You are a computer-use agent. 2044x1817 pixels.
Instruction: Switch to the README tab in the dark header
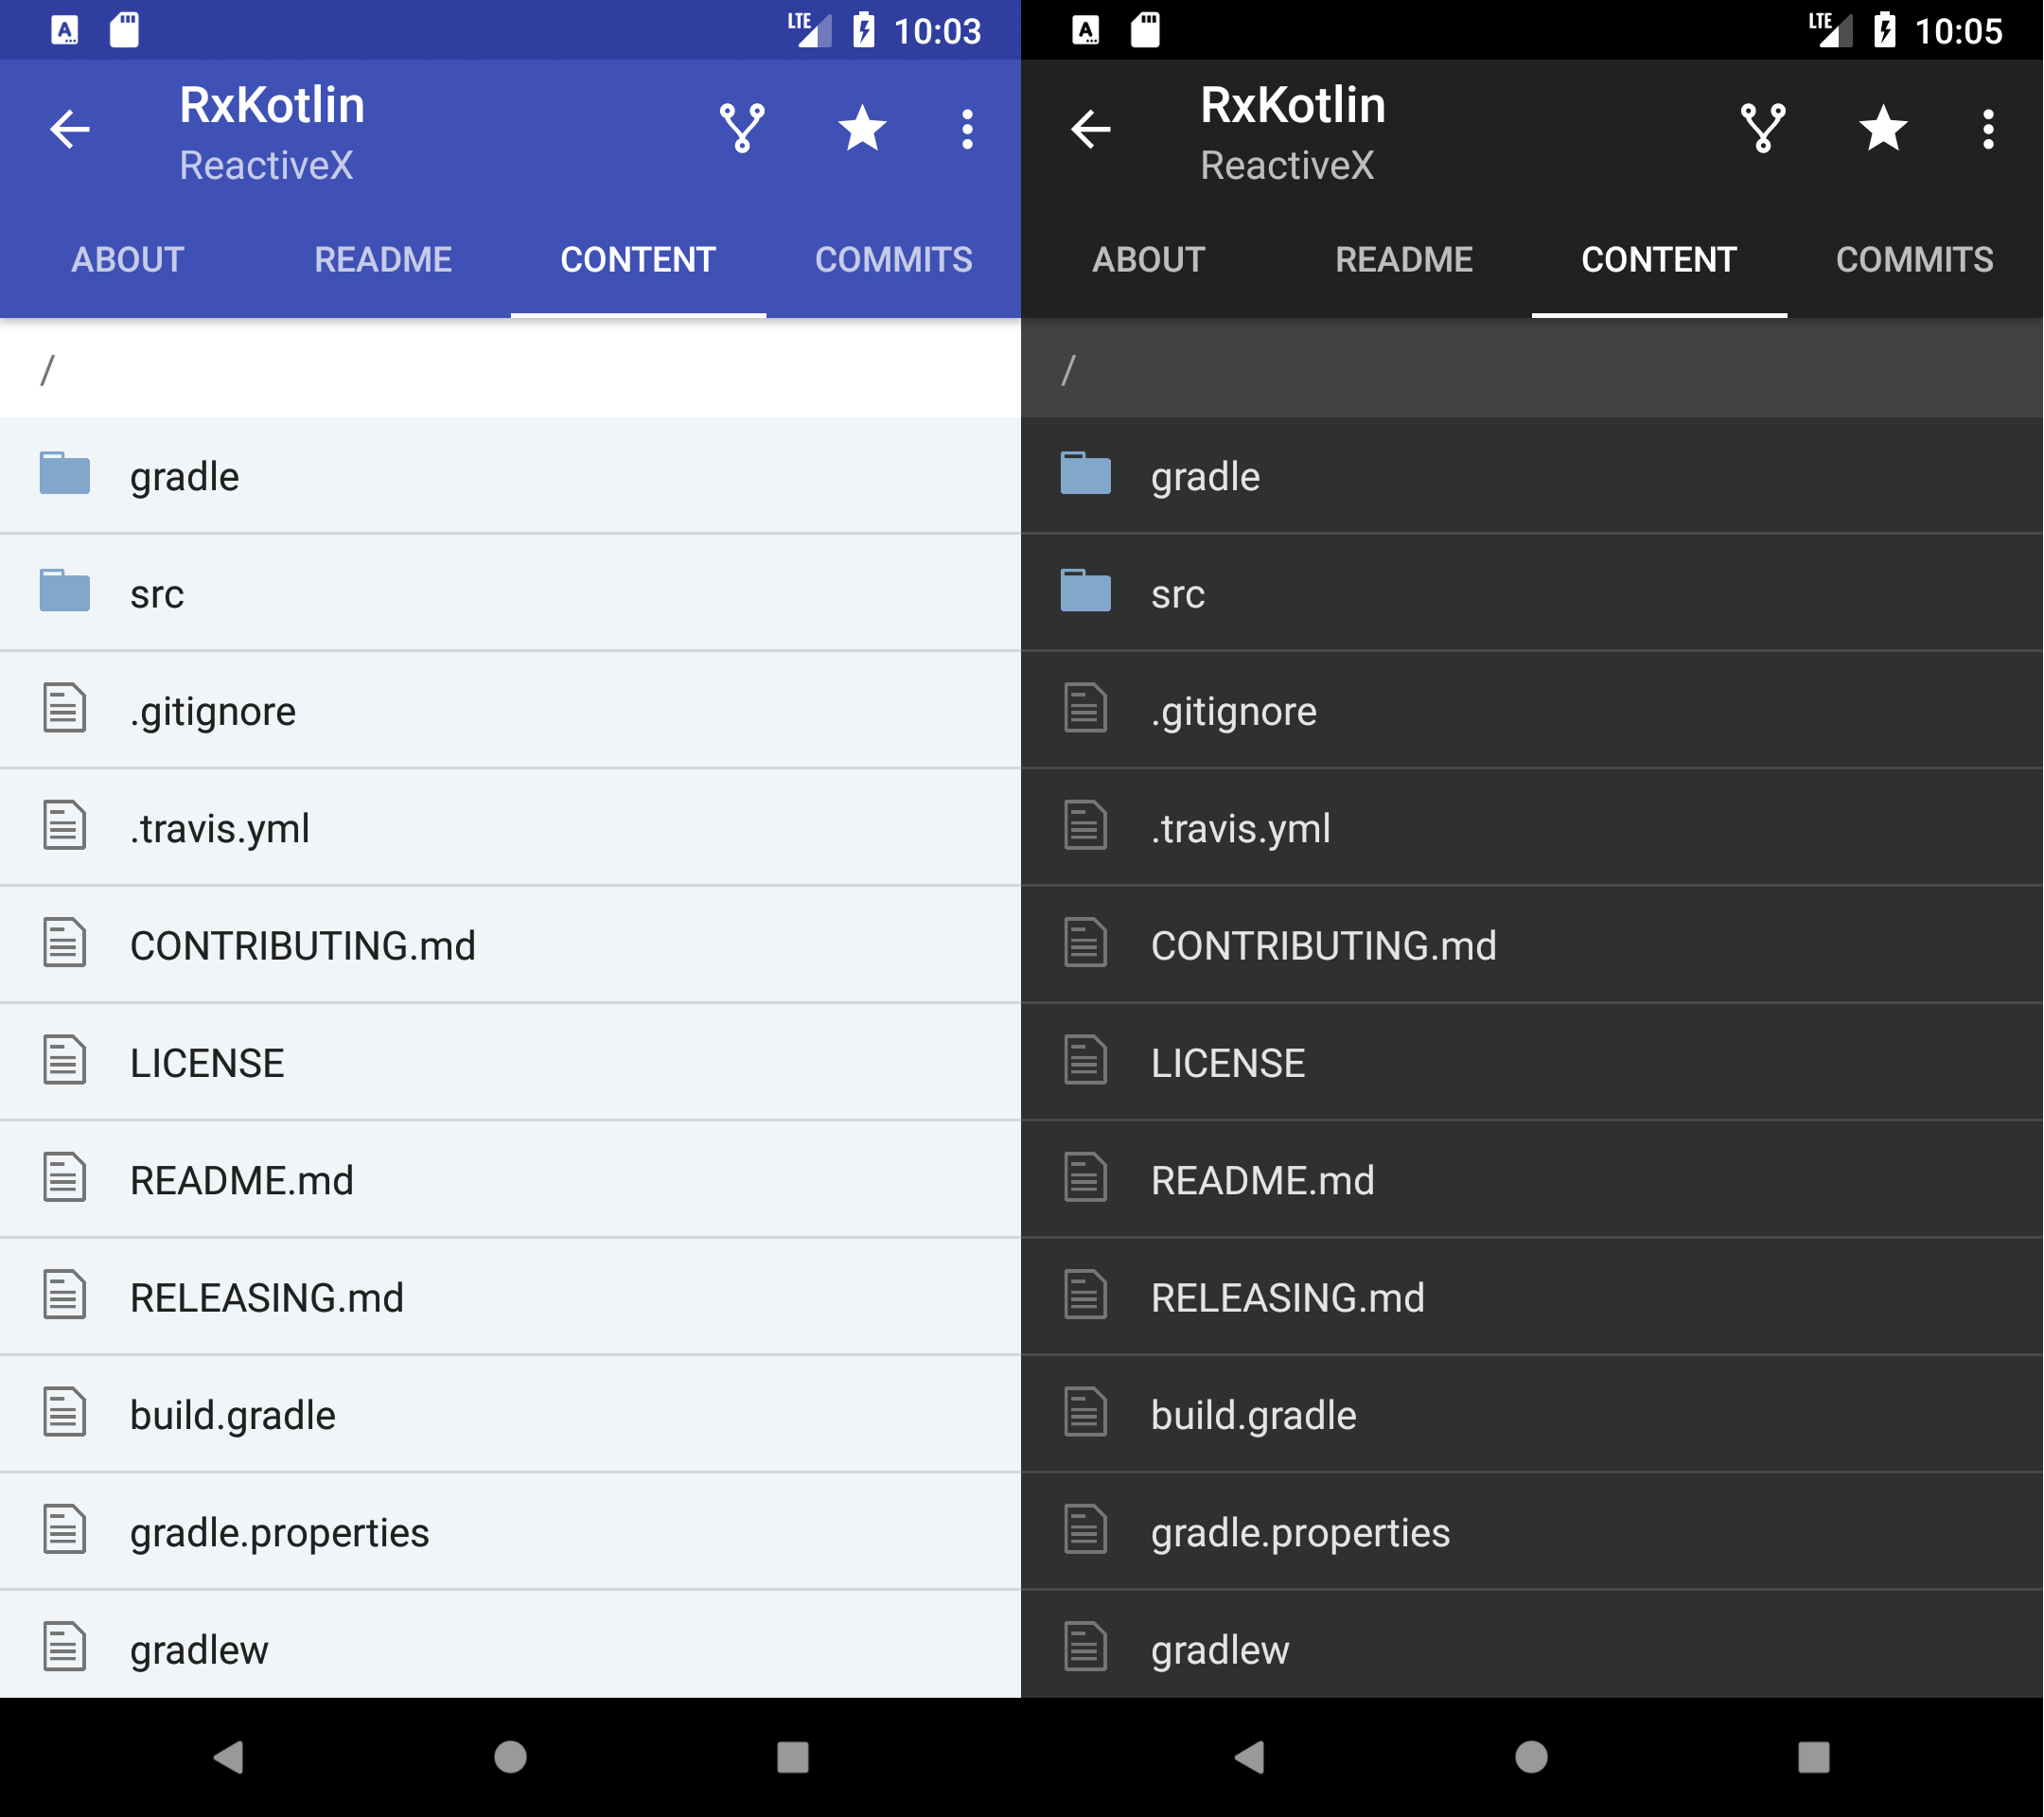click(1404, 260)
